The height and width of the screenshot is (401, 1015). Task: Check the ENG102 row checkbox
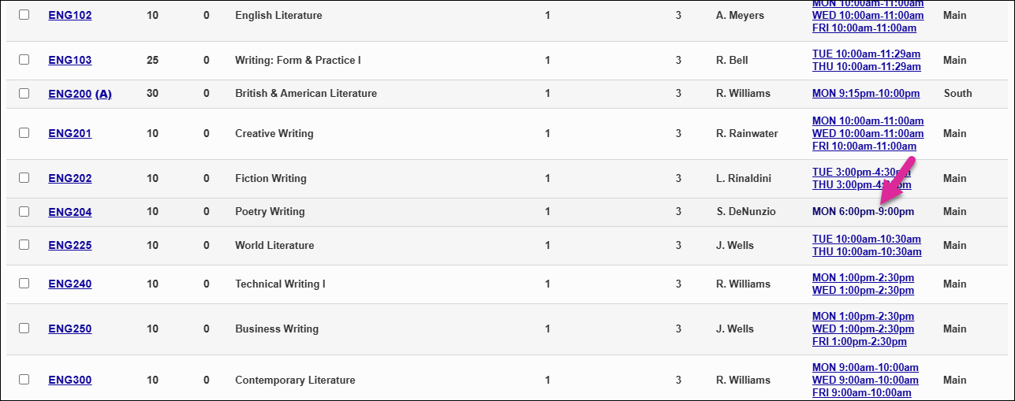[x=24, y=15]
